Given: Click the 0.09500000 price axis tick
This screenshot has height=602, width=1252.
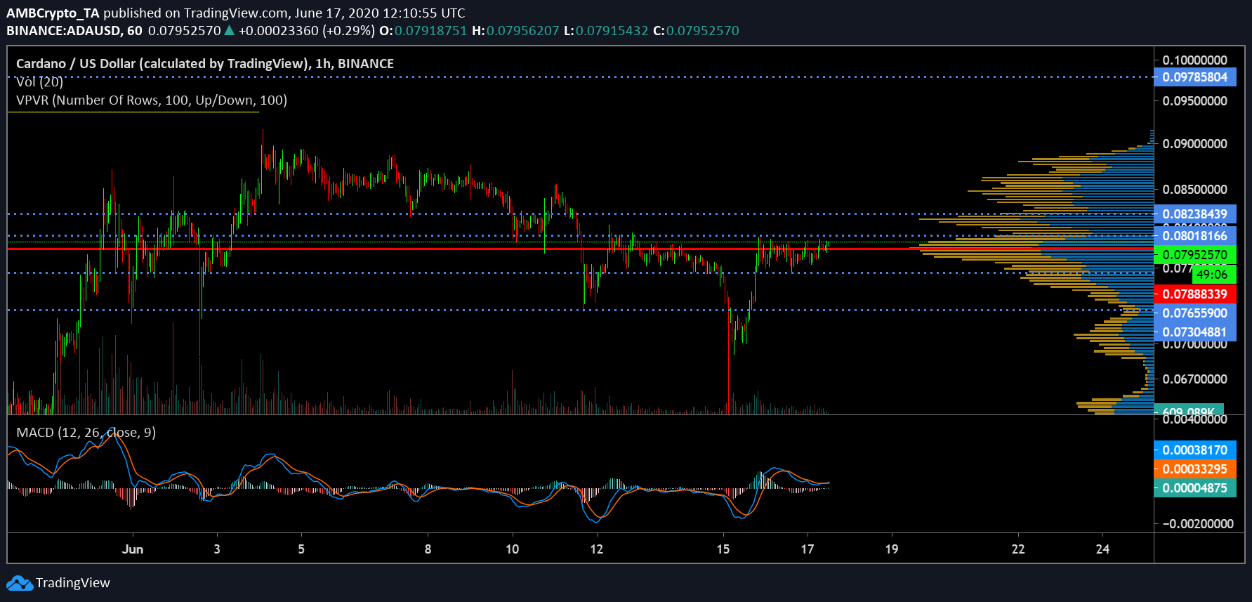Looking at the screenshot, I should point(1194,101).
